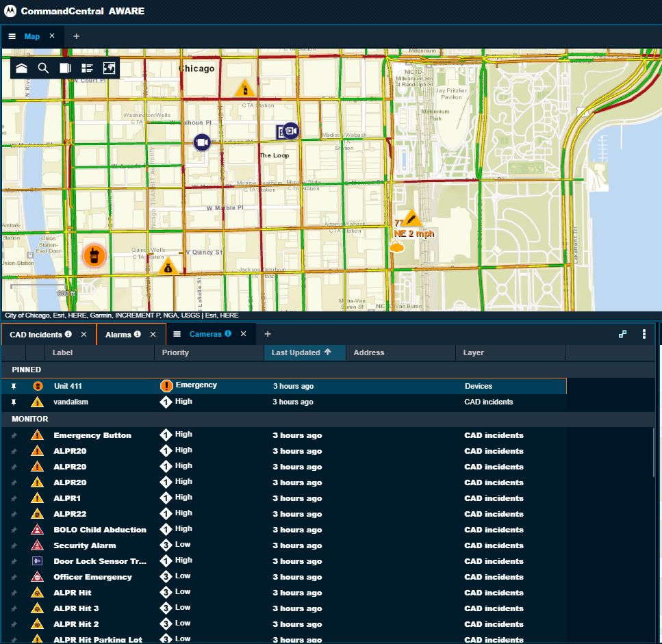Pin the Security Alarm row

tap(14, 545)
